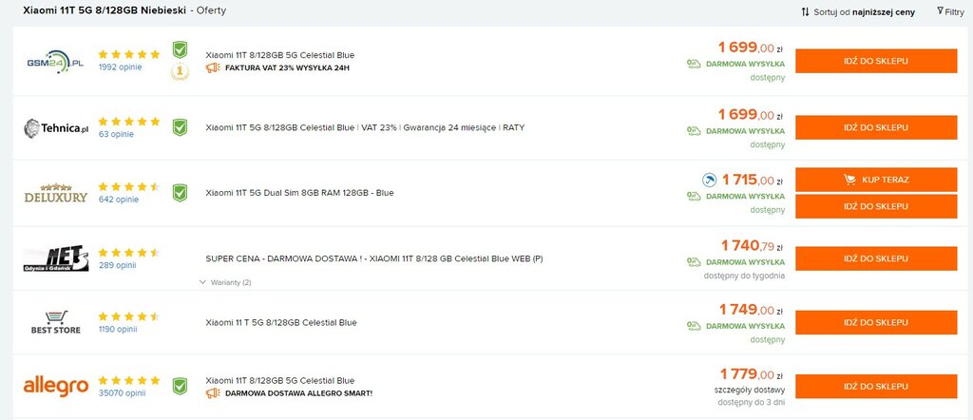
Task: Open Xiaomi 11T 5G Dual Sim 8GB RAM offer
Action: point(299,193)
